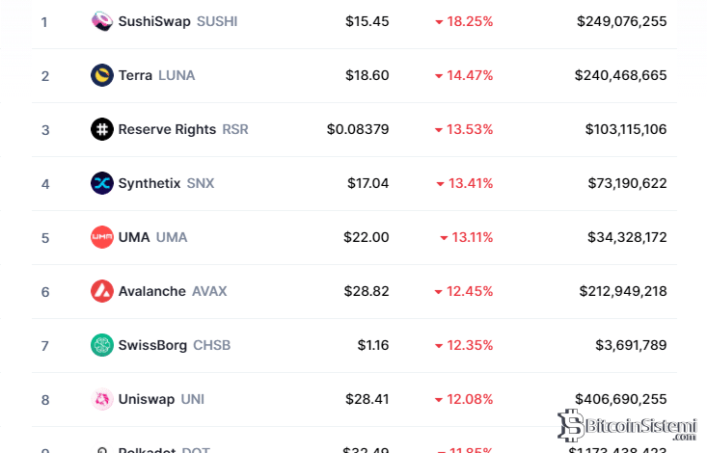Screen dimensions: 707x453
Task: Click the Uniswap unicorn logo icon
Action: [102, 399]
